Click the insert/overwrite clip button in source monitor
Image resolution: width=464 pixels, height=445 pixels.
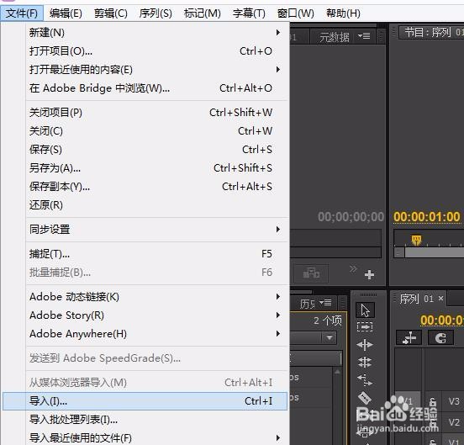coord(312,273)
